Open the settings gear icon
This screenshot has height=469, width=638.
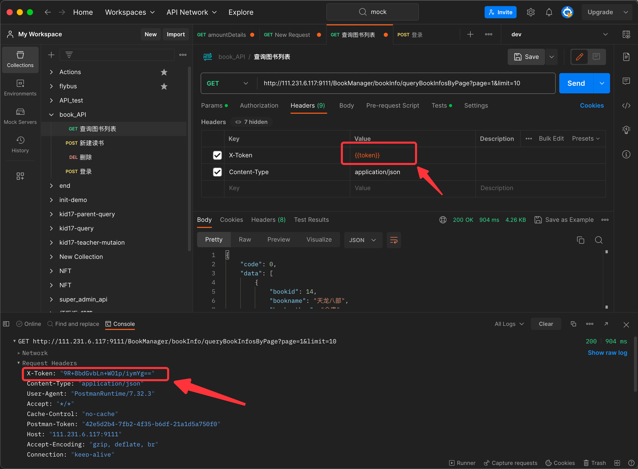pyautogui.click(x=531, y=12)
